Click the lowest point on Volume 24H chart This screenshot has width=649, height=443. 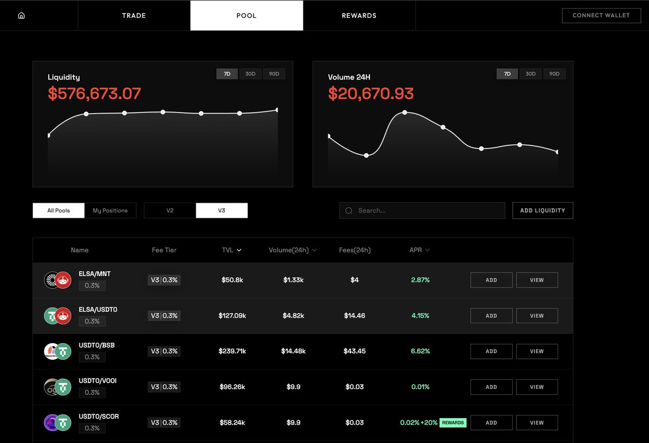pos(367,156)
